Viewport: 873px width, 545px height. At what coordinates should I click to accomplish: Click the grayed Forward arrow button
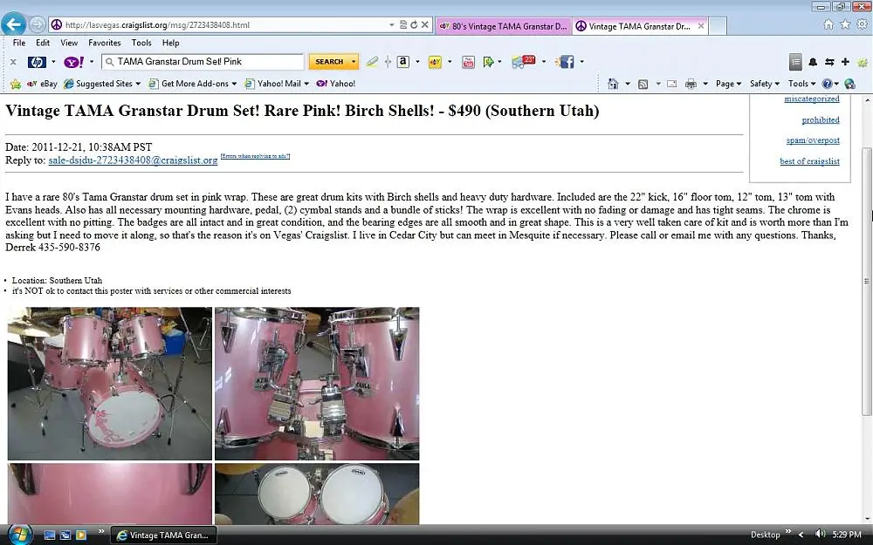tap(37, 24)
